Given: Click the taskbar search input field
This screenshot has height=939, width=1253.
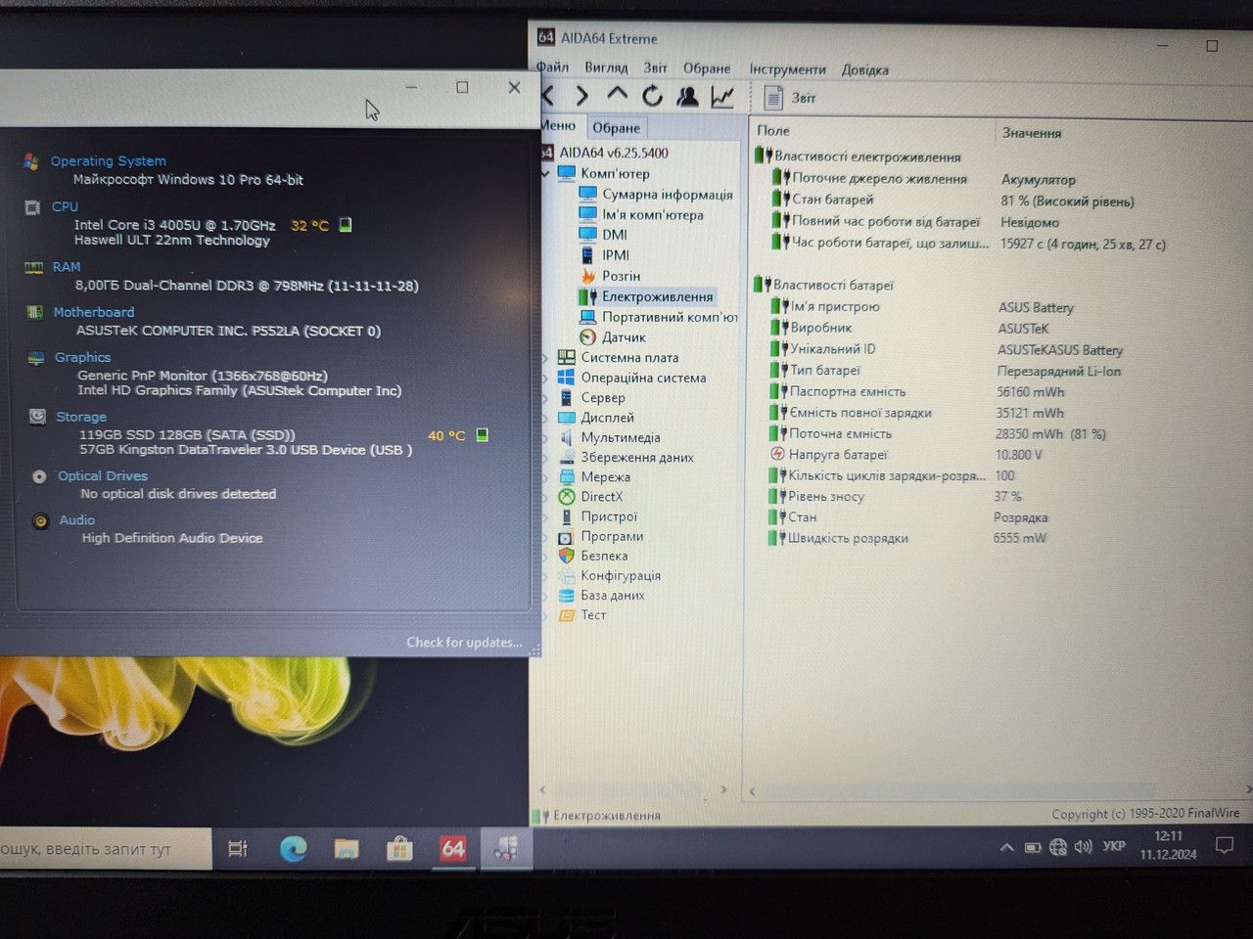Looking at the screenshot, I should point(104,849).
